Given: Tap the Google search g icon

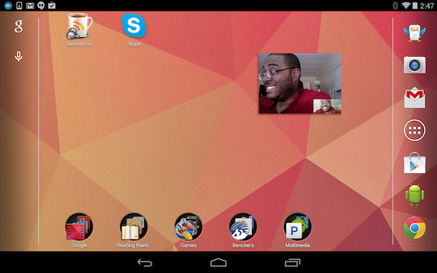Looking at the screenshot, I should coord(18,26).
